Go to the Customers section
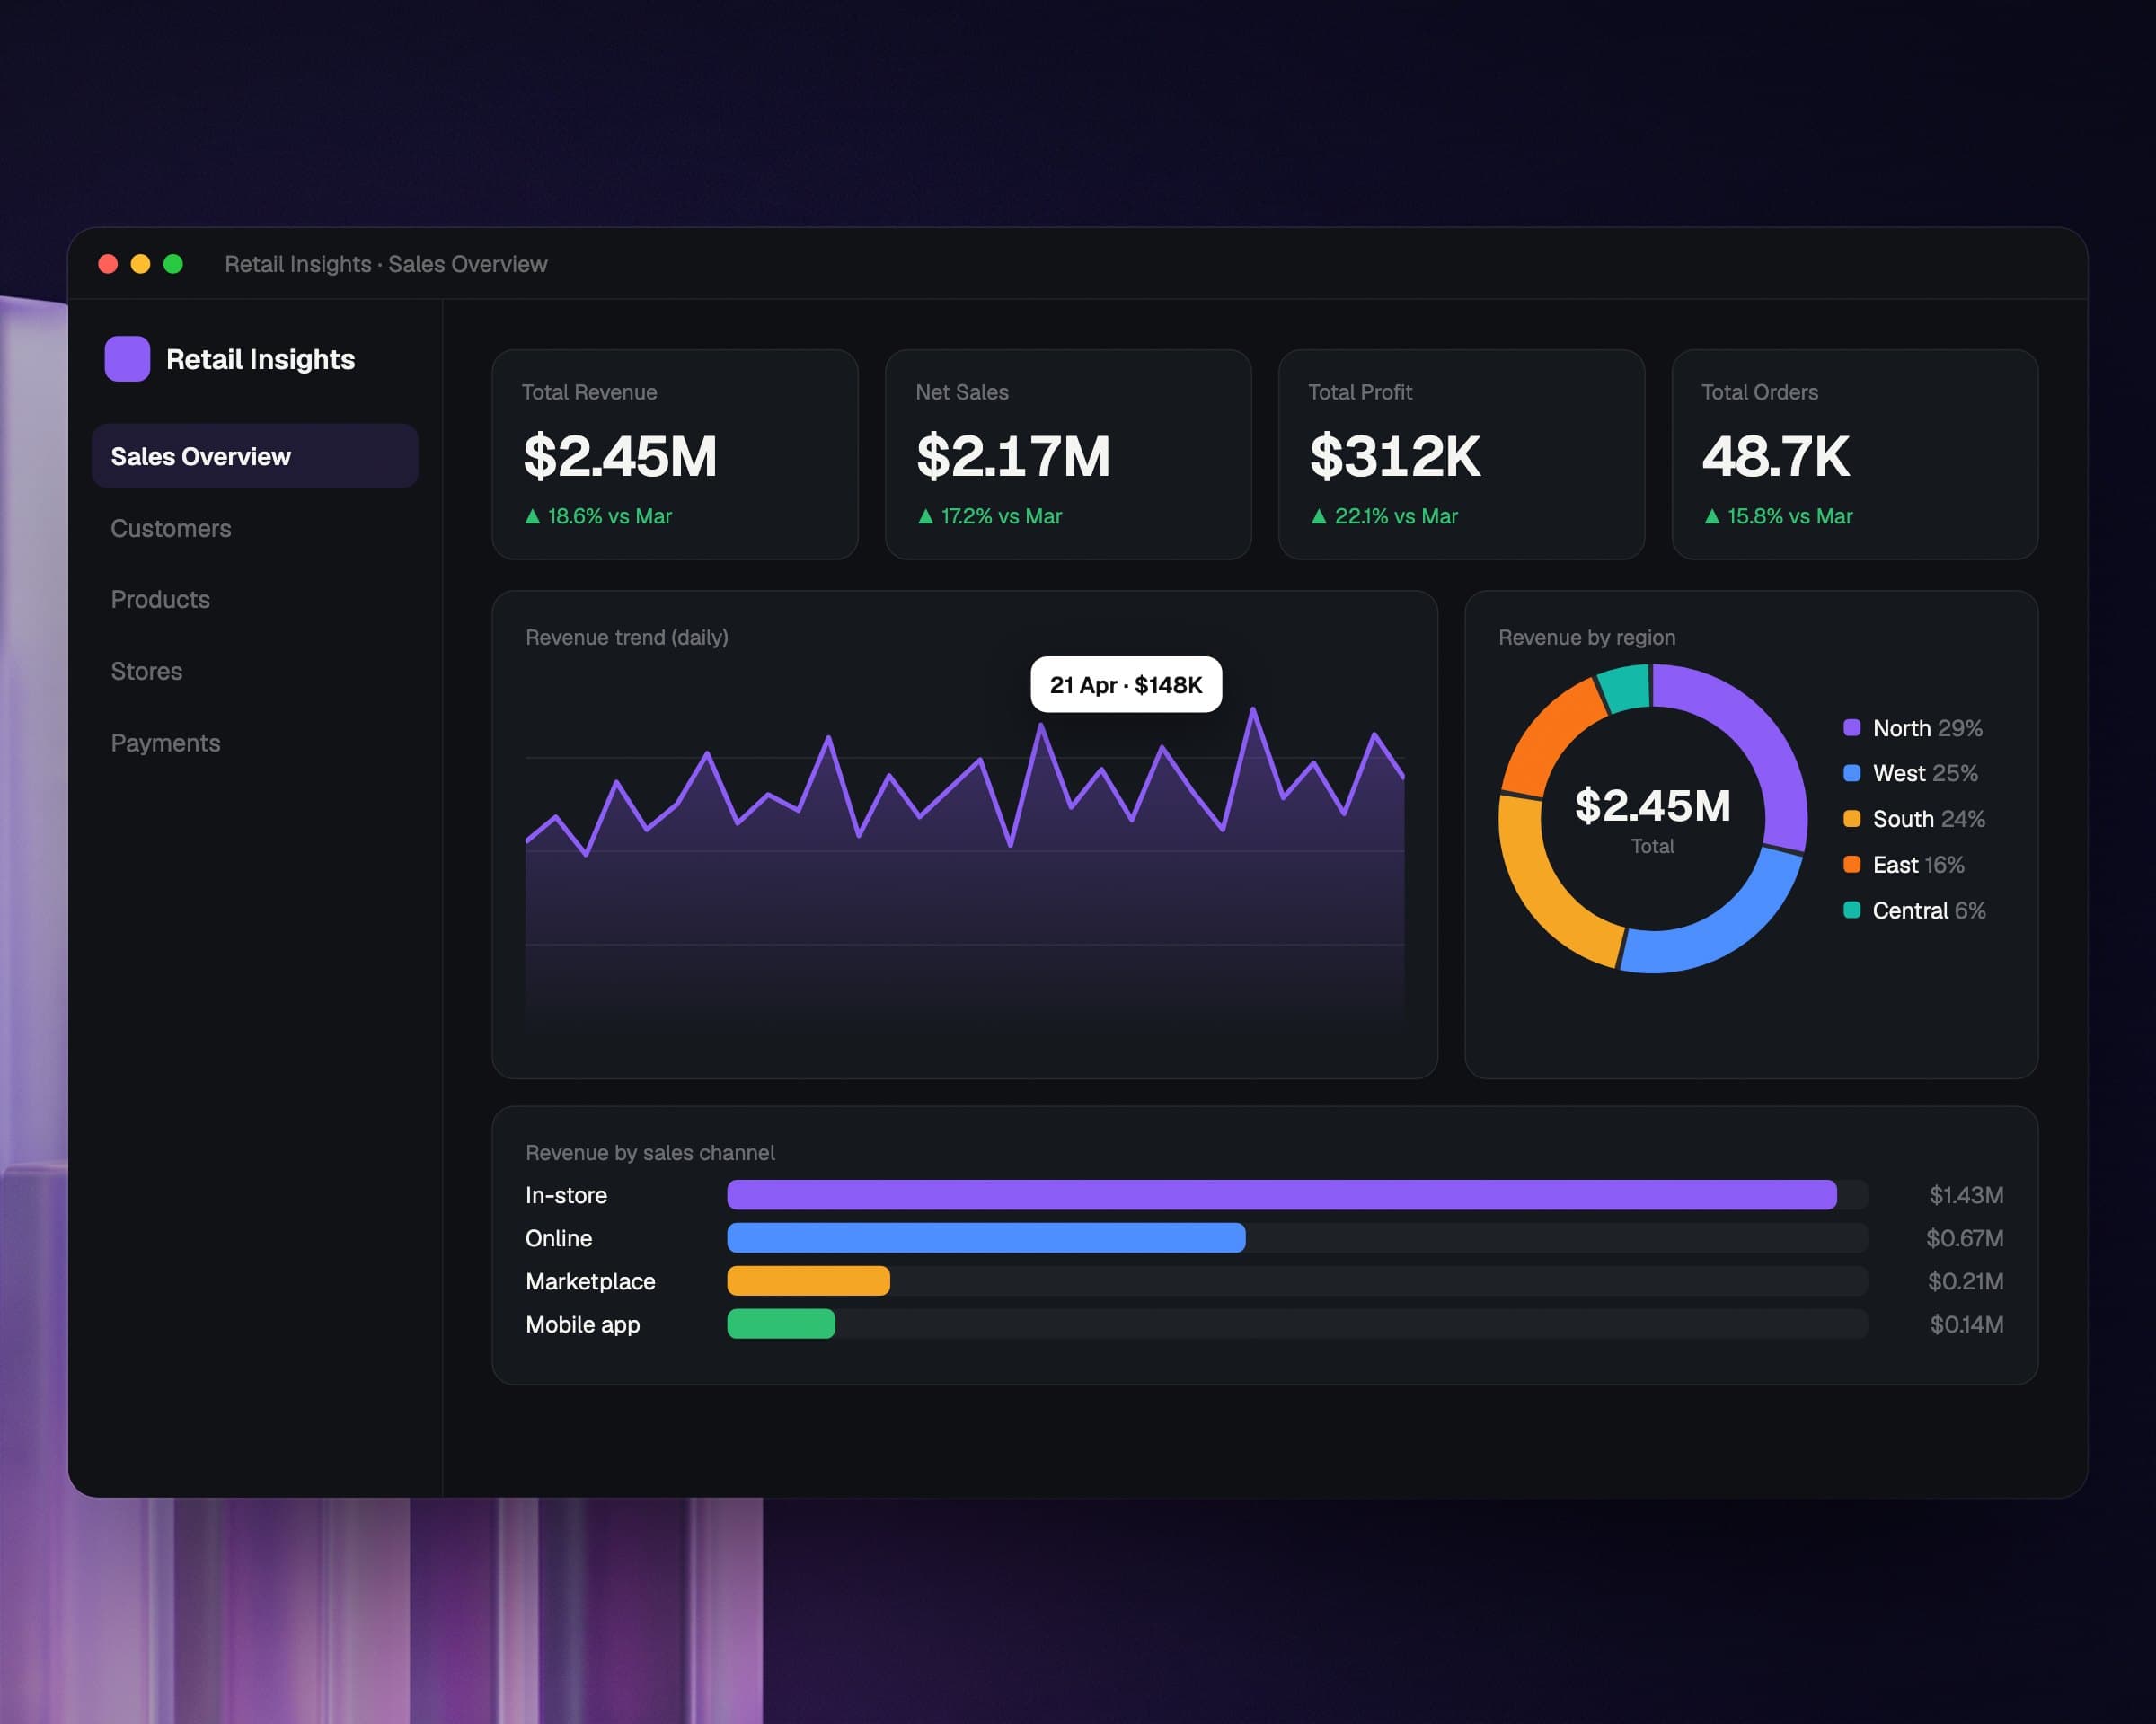Screen dimensions: 2156x1724 (x=171, y=528)
